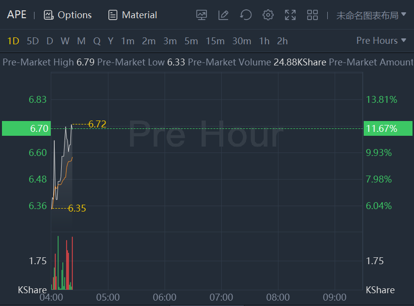Open chart settings gear icon

268,15
